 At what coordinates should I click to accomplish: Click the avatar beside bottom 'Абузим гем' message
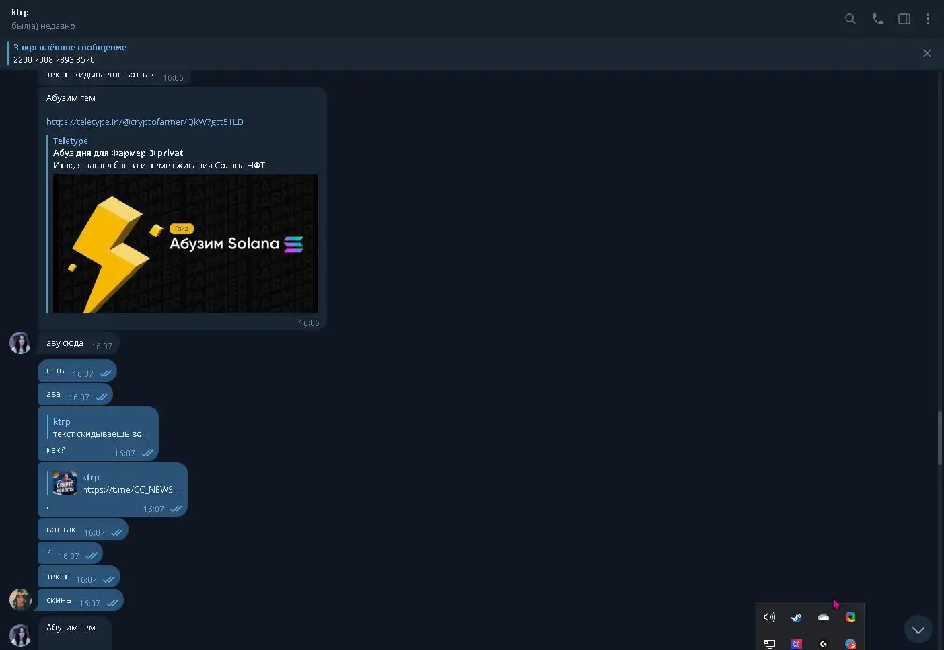point(20,635)
